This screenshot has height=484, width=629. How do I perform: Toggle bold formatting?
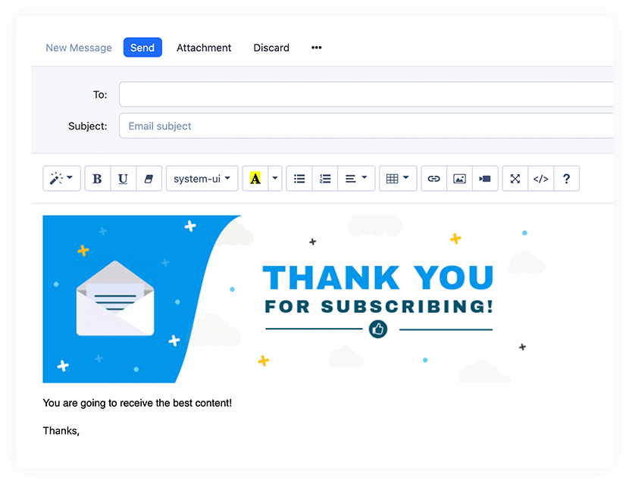[98, 179]
